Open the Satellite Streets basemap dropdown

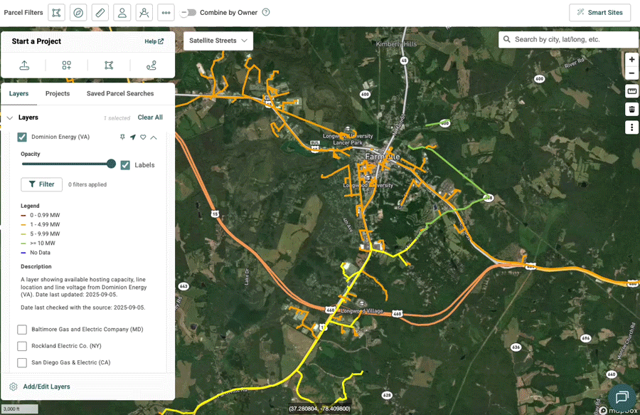[x=218, y=41]
